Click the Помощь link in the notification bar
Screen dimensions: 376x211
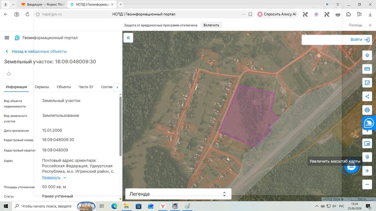tap(355, 25)
